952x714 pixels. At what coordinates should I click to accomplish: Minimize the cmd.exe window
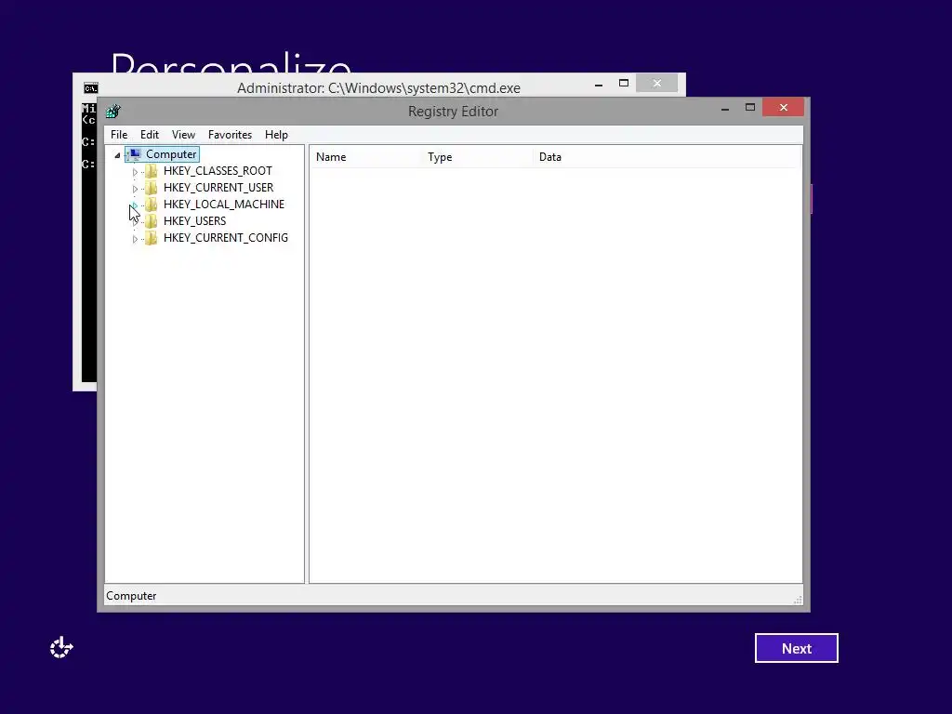pyautogui.click(x=599, y=84)
